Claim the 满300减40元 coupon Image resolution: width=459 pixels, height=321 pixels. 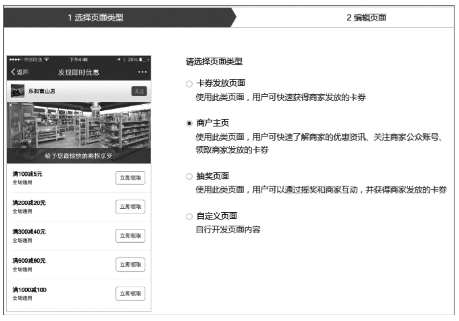(x=130, y=236)
